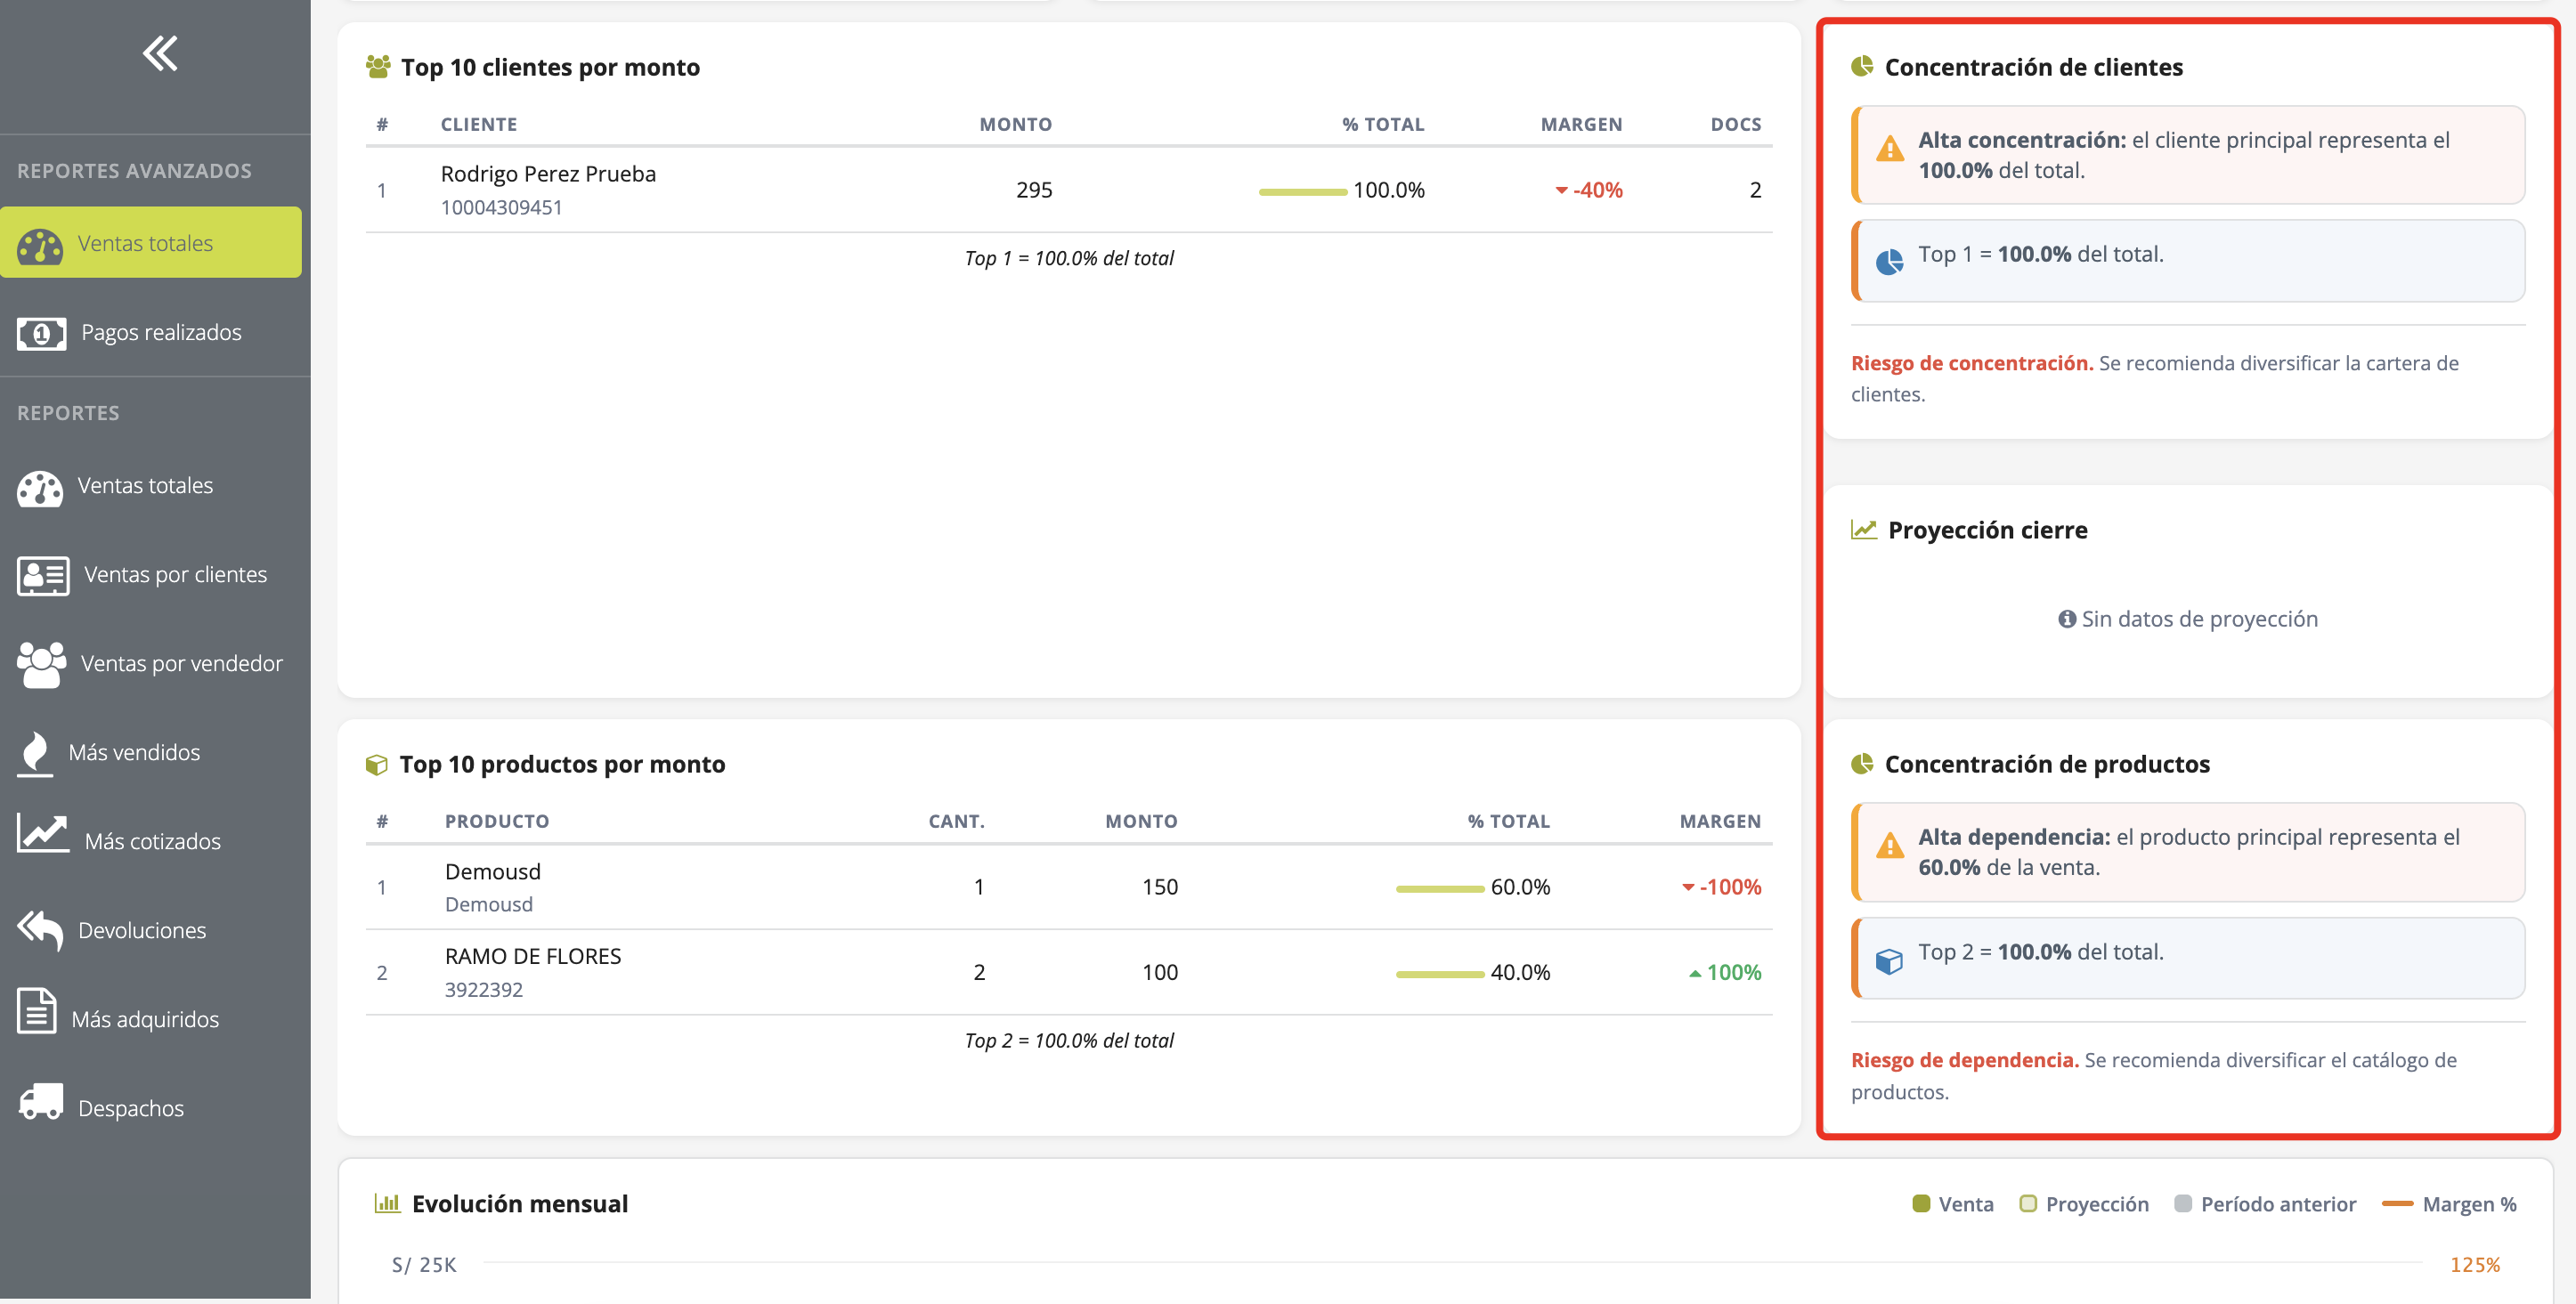Screen dimensions: 2576x1304
Task: Toggle Venta series in chart legend
Action: (x=1952, y=1204)
